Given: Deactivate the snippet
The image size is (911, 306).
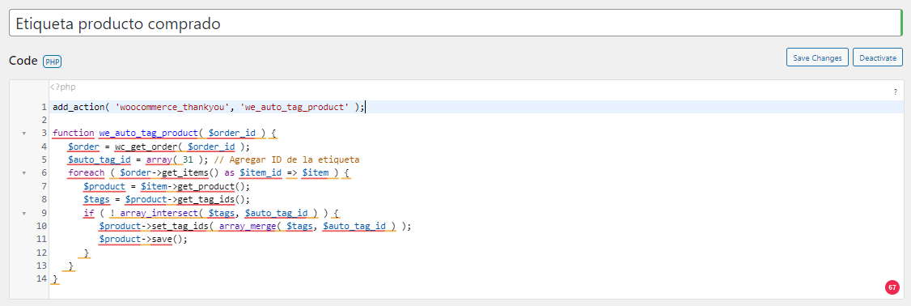Looking at the screenshot, I should pyautogui.click(x=878, y=57).
